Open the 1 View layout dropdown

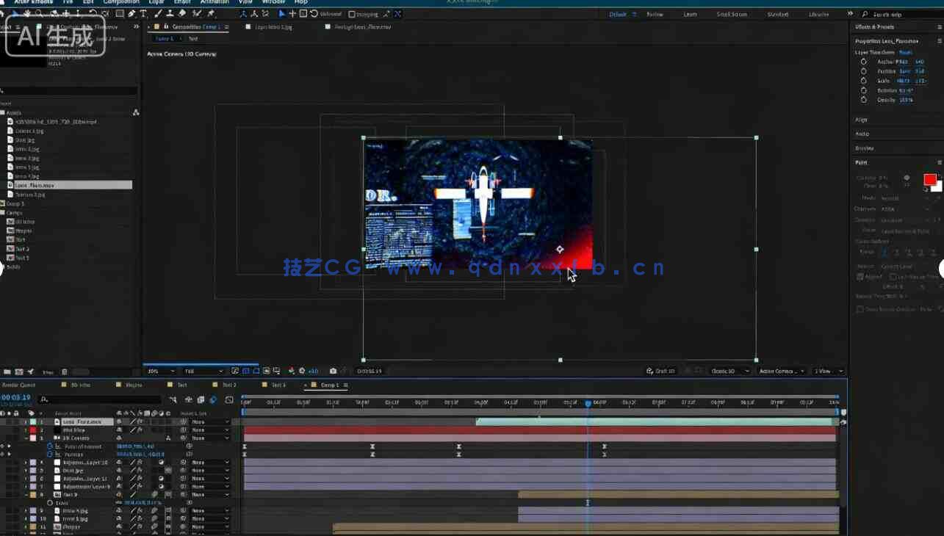(x=829, y=371)
